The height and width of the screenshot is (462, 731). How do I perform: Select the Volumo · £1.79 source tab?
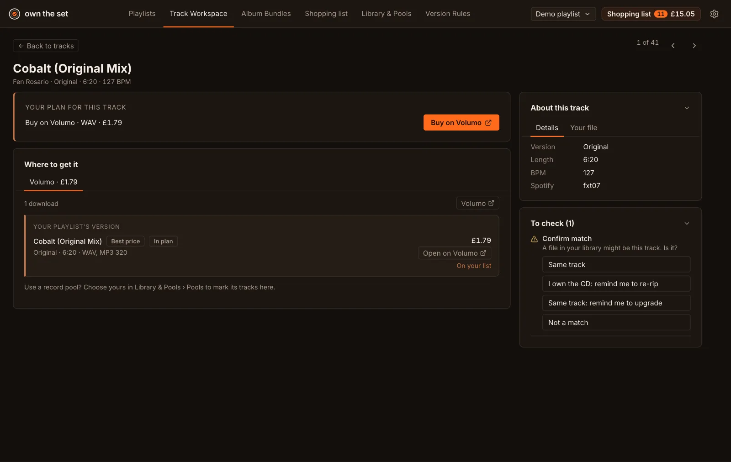[53, 182]
